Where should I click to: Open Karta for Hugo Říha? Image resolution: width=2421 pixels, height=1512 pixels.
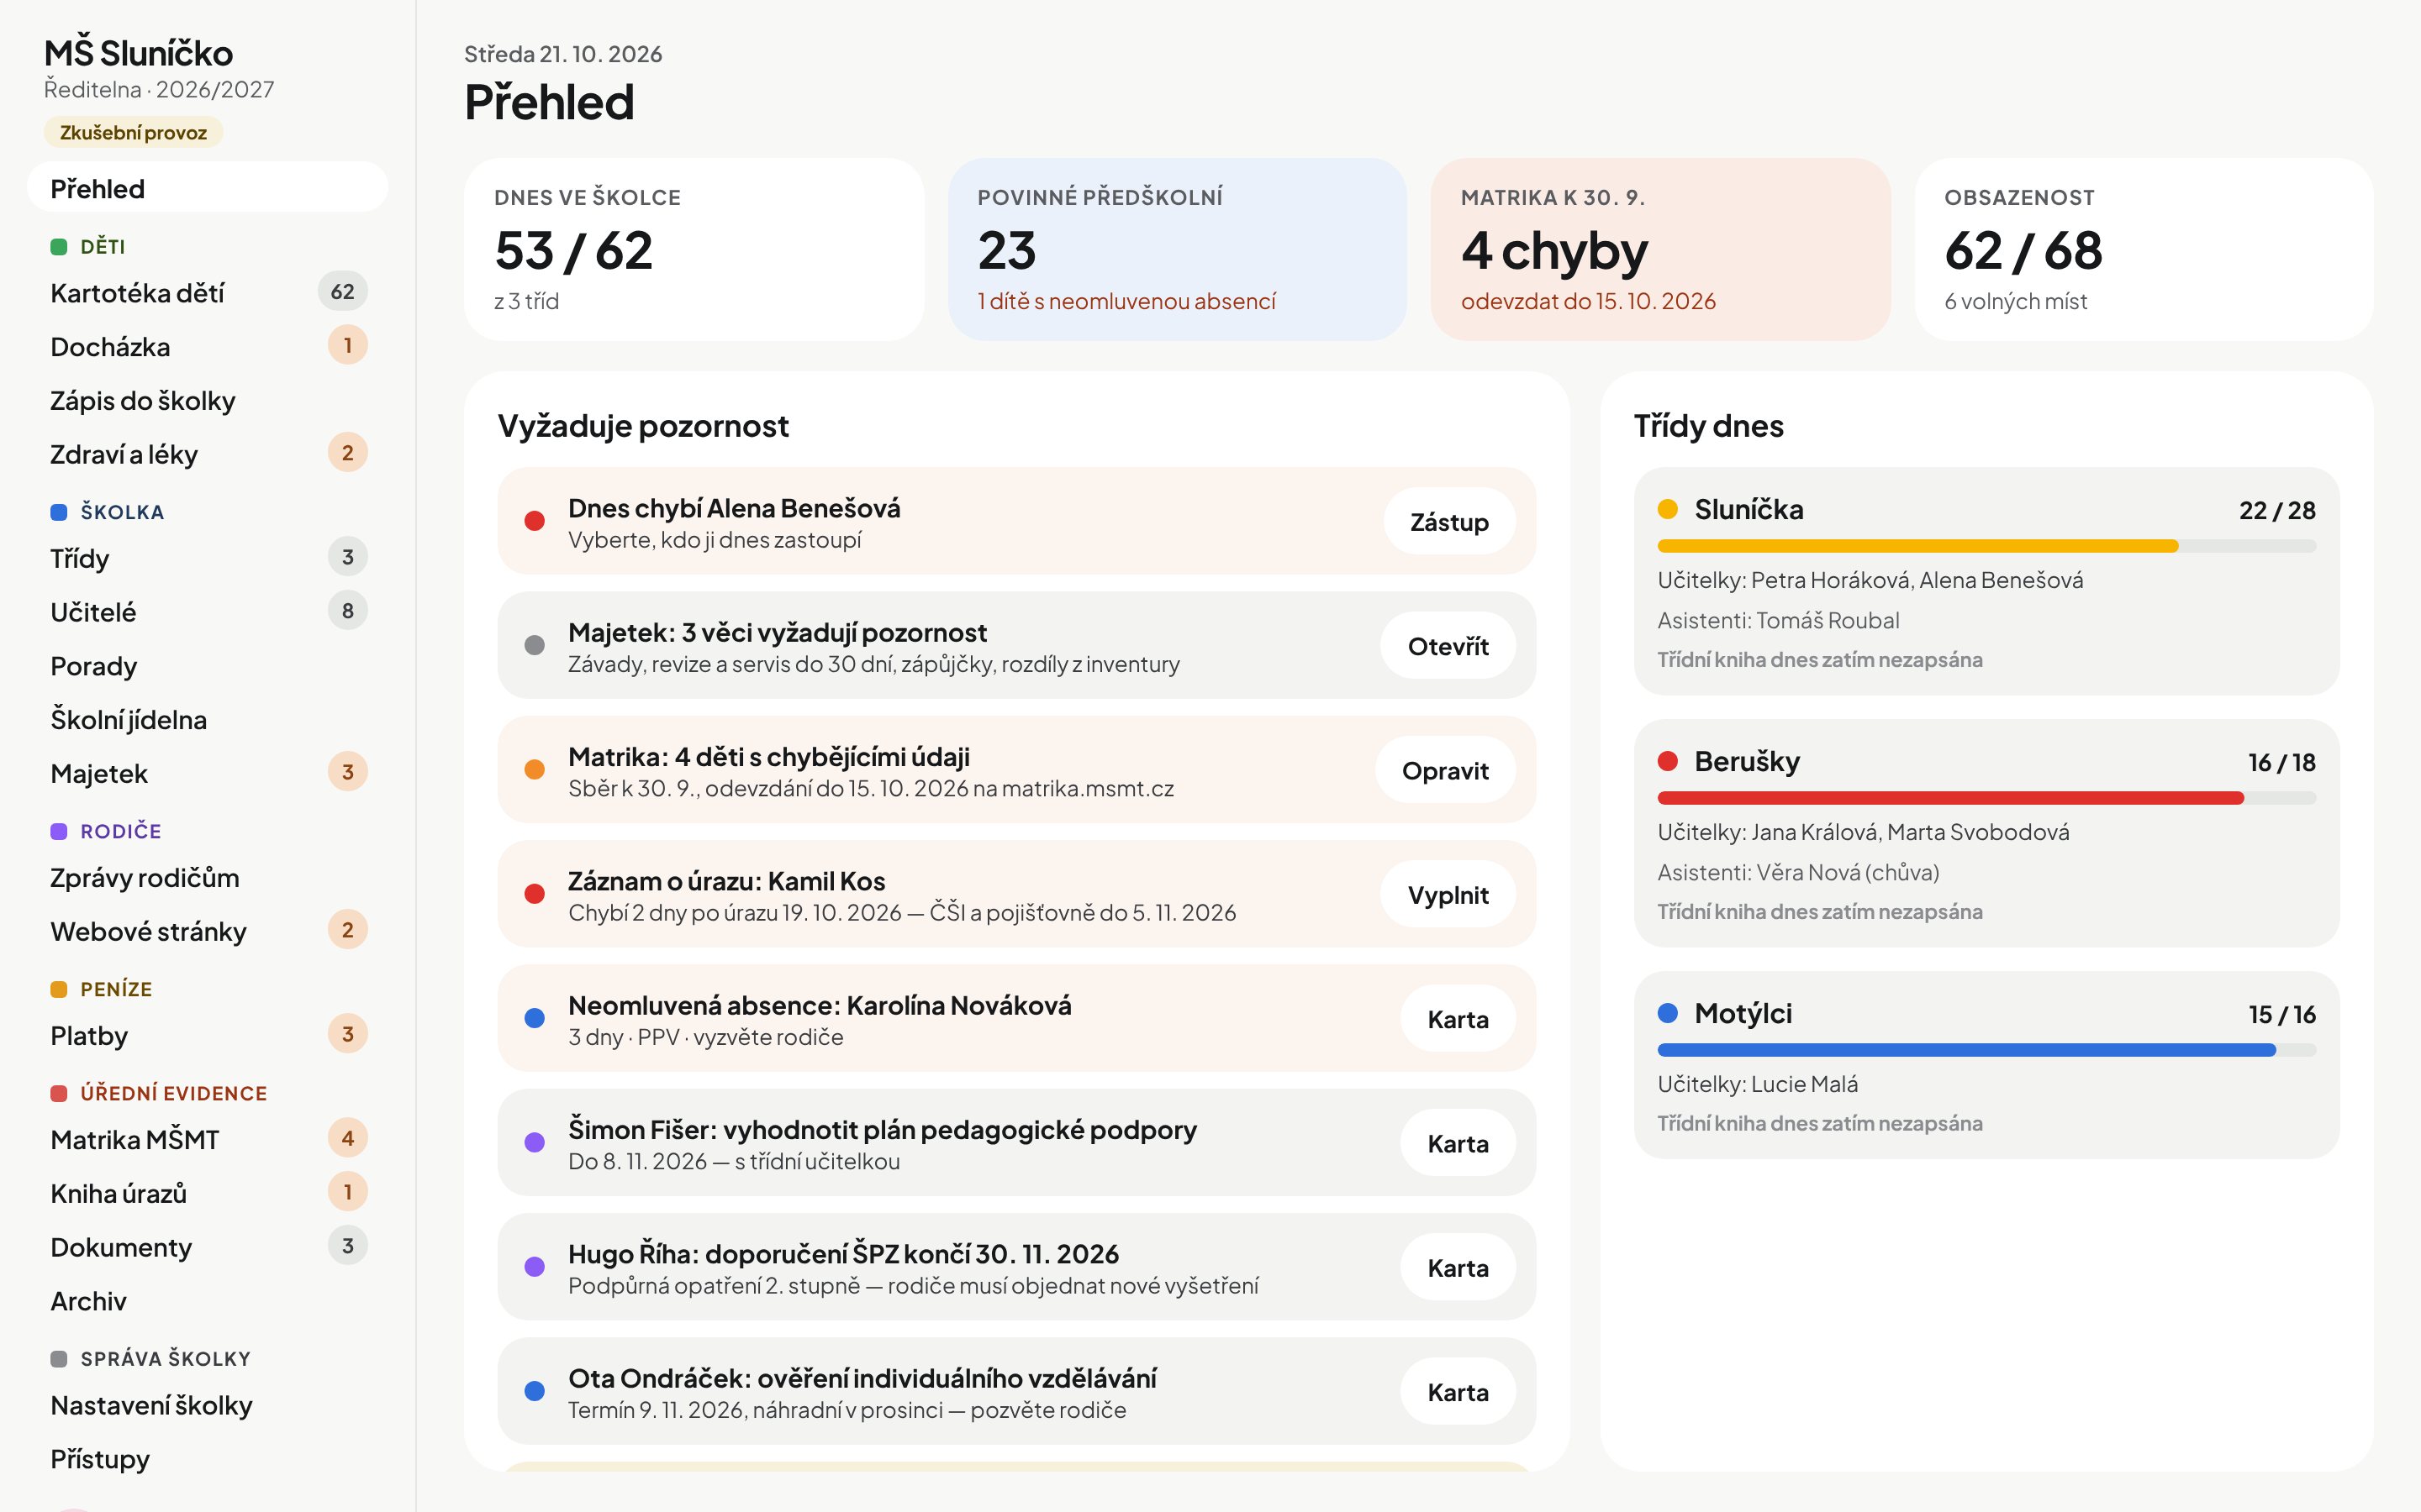(x=1458, y=1268)
